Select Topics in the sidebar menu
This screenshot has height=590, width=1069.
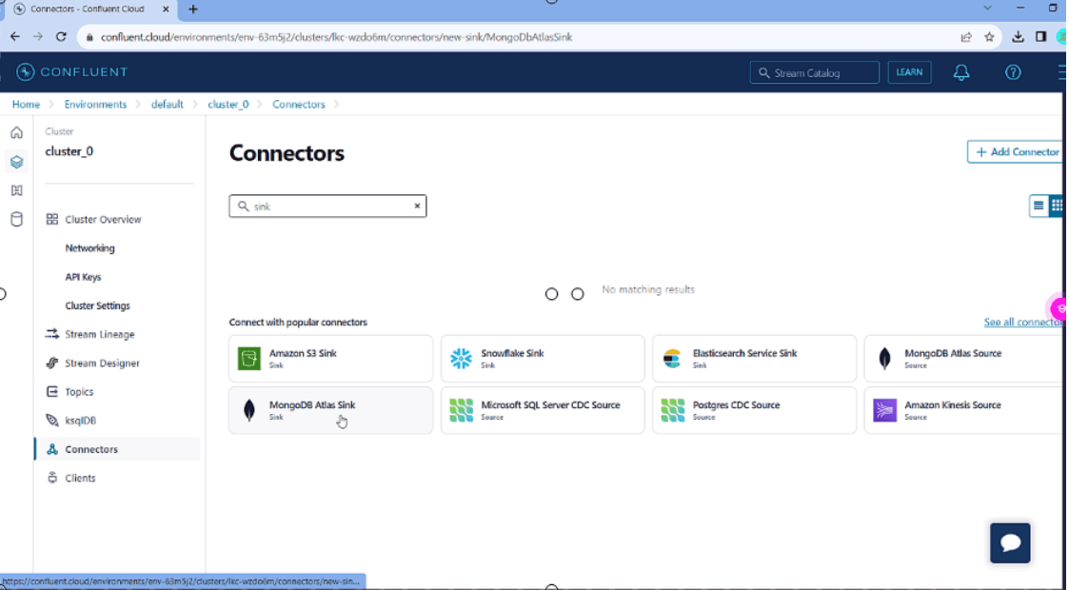pyautogui.click(x=79, y=392)
